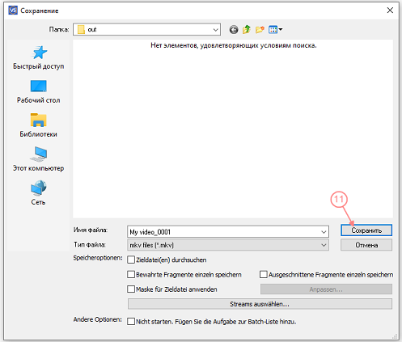Open Streams auswählen dialog
Viewport: 402px width, 342px height.
260,304
